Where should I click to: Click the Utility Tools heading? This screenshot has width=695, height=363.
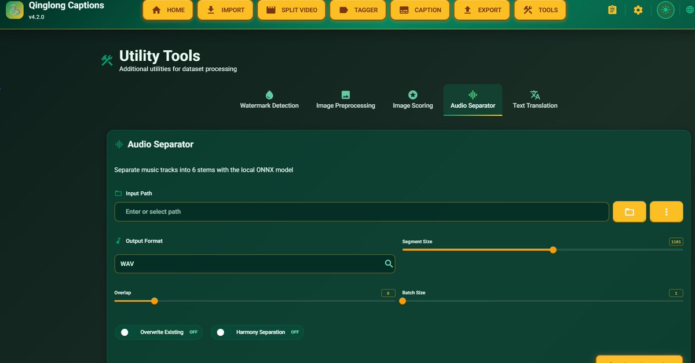point(160,56)
